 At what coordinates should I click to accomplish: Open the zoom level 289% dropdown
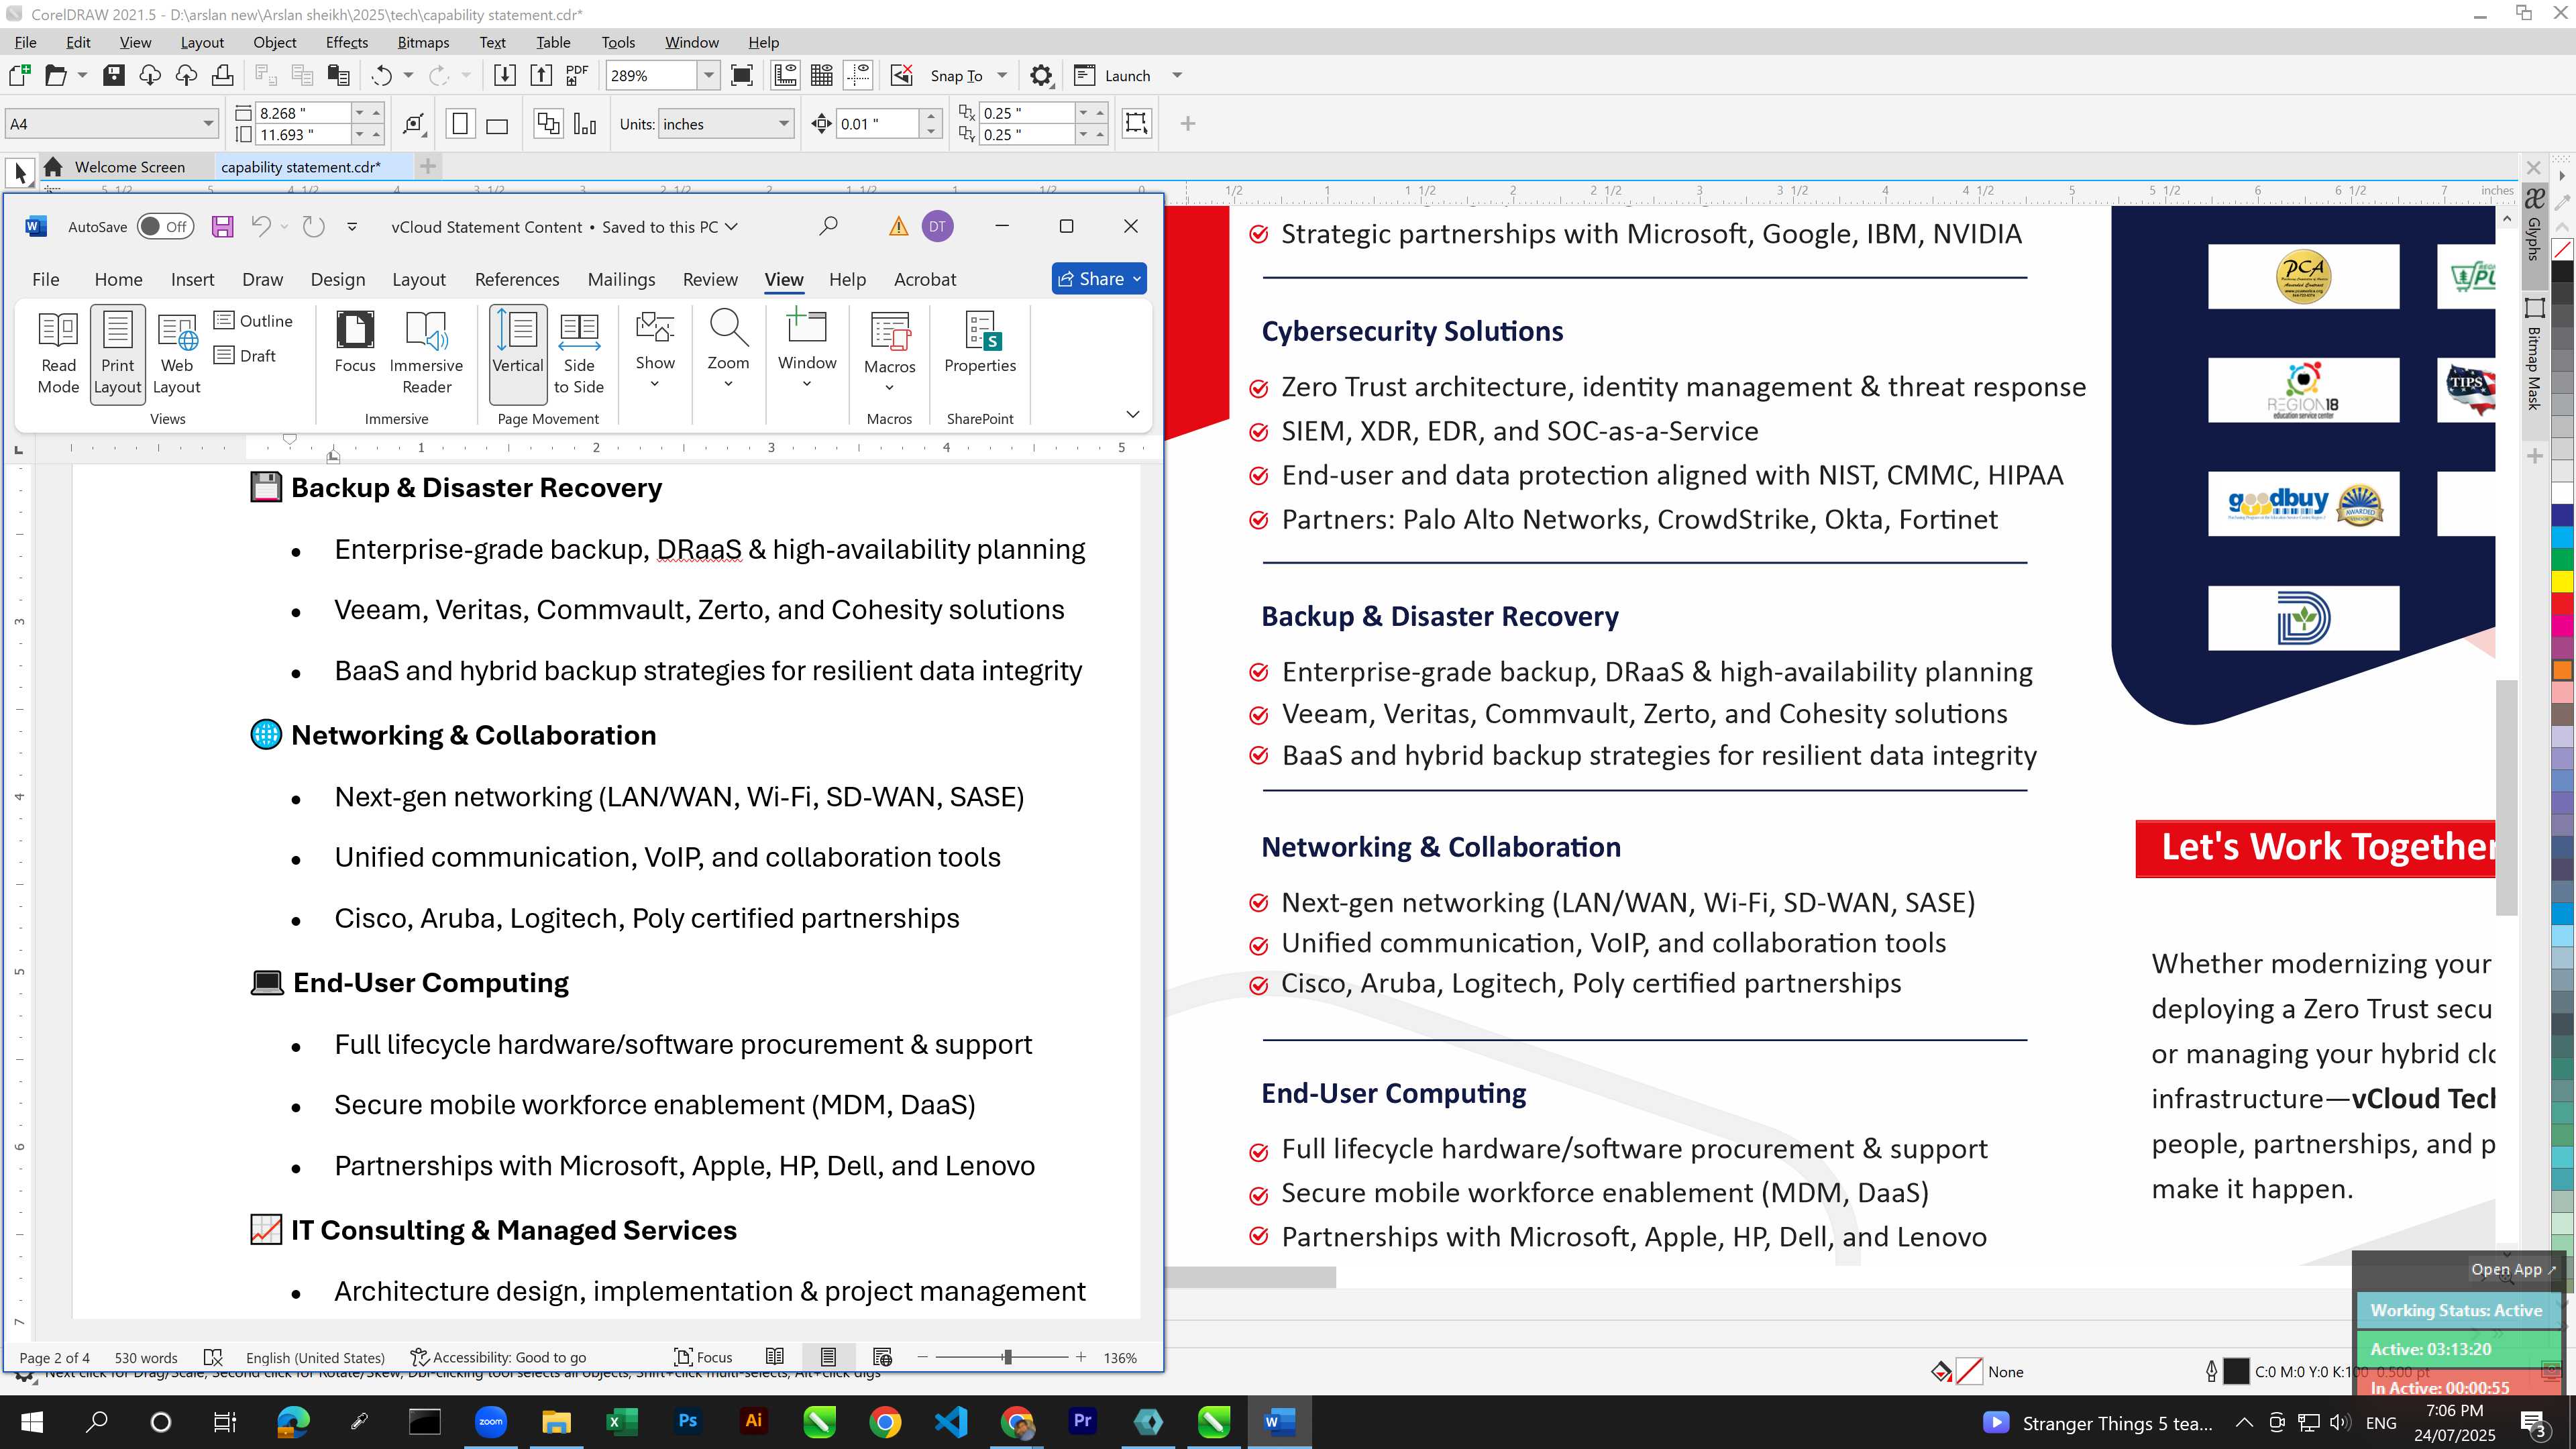(x=708, y=76)
